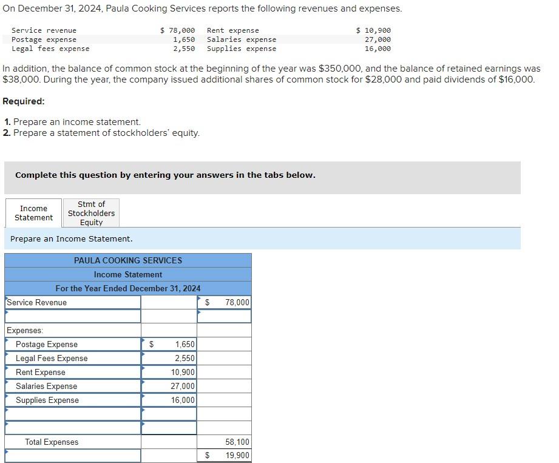The image size is (559, 463).
Task: Select the Rent Expense dropdown cell
Action: 73,372
